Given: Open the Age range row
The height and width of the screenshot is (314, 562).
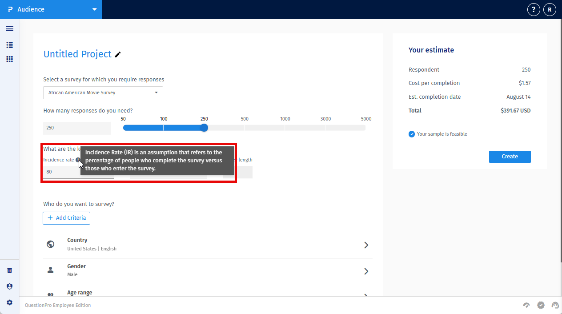Looking at the screenshot, I should pos(208,291).
